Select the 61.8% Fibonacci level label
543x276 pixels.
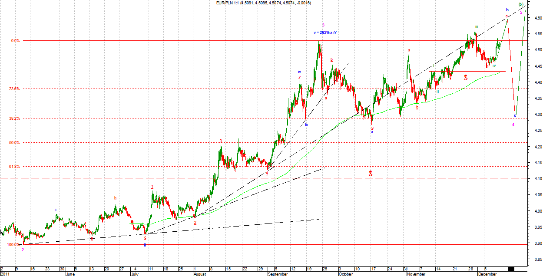(15, 167)
